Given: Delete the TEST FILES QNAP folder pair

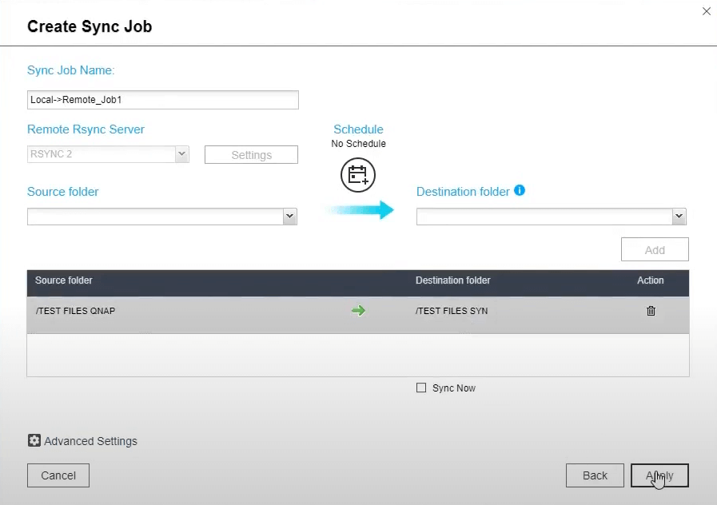Looking at the screenshot, I should [651, 311].
